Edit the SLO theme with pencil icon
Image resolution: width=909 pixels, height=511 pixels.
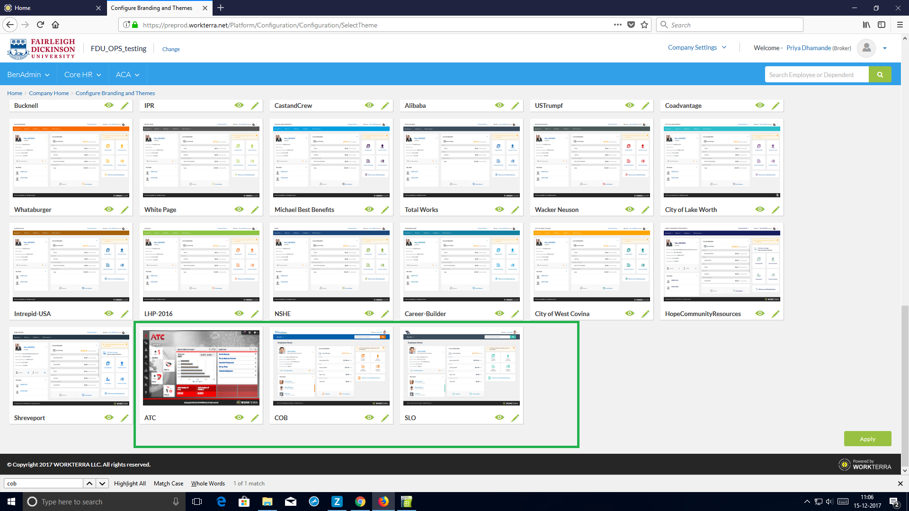[515, 418]
